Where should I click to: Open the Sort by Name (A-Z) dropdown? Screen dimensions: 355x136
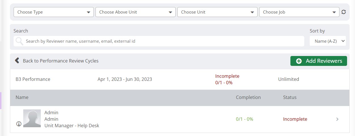[328, 41]
